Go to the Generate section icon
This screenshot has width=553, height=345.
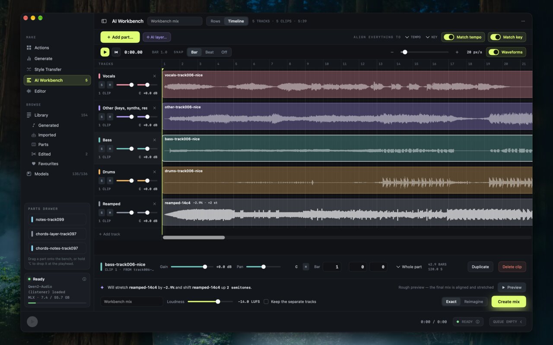pyautogui.click(x=29, y=59)
